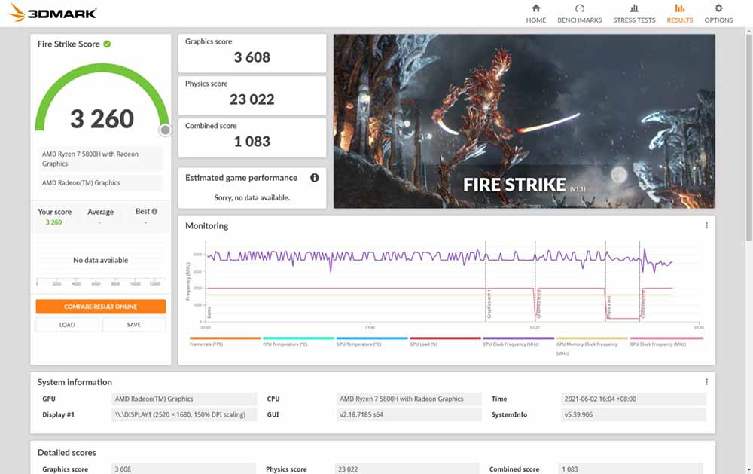Click the CPU value in System information
Viewport: 753px width, 474px height.
(x=409, y=399)
